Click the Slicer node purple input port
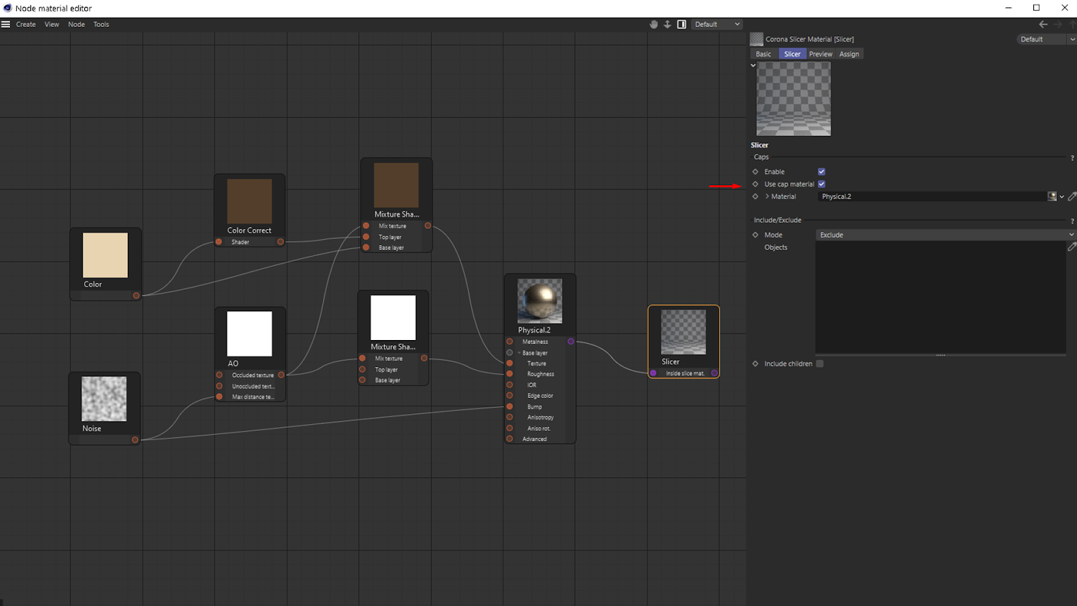The width and height of the screenshot is (1077, 606). click(653, 373)
